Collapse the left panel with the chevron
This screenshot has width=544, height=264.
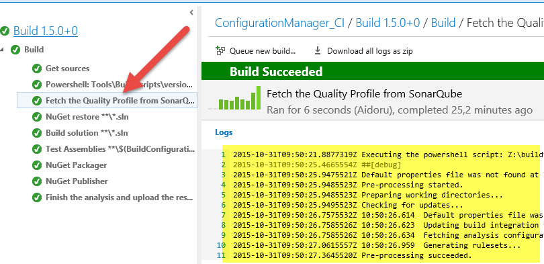tap(191, 13)
